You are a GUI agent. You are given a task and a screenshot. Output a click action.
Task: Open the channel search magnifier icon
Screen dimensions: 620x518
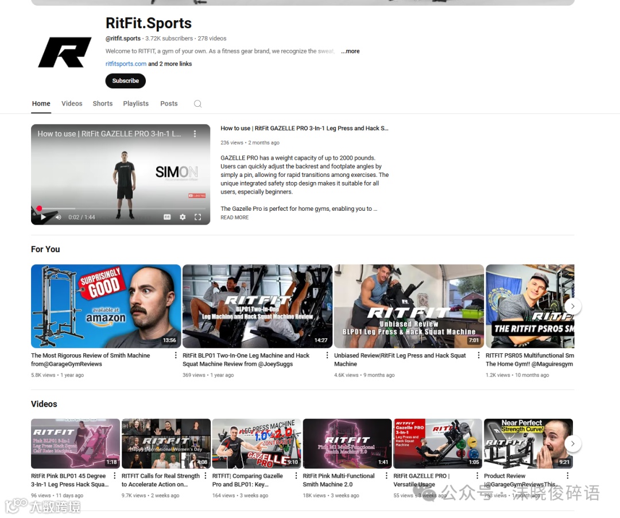(197, 103)
